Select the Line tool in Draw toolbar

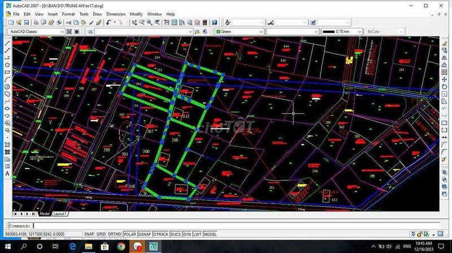pyautogui.click(x=7, y=43)
